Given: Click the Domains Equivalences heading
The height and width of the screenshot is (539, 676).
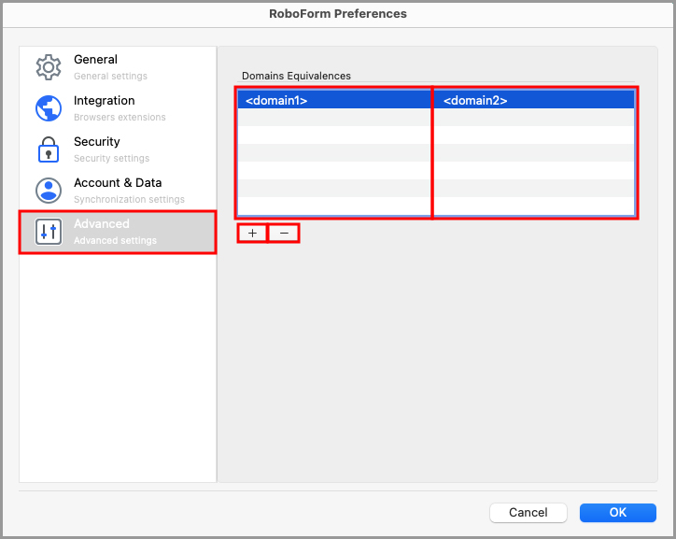Looking at the screenshot, I should tap(296, 76).
